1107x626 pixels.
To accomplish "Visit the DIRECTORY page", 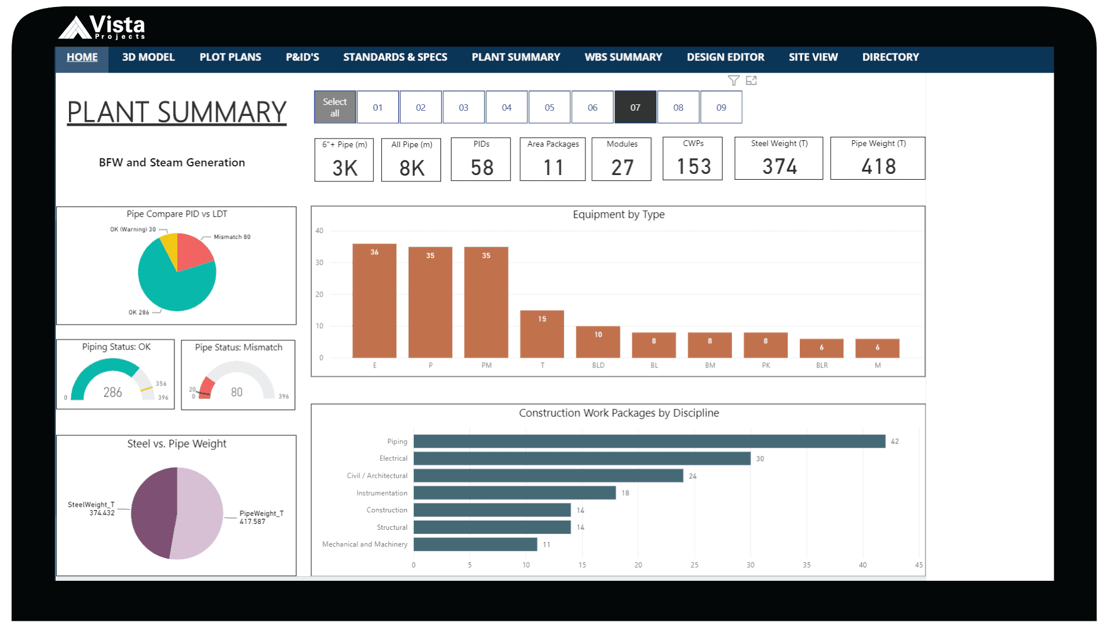I will pyautogui.click(x=890, y=57).
